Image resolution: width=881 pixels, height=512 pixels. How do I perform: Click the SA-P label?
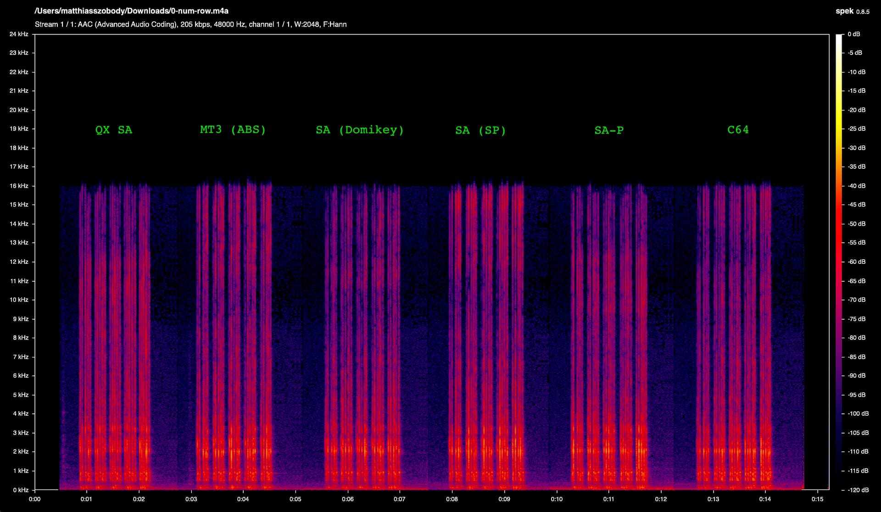pyautogui.click(x=609, y=131)
